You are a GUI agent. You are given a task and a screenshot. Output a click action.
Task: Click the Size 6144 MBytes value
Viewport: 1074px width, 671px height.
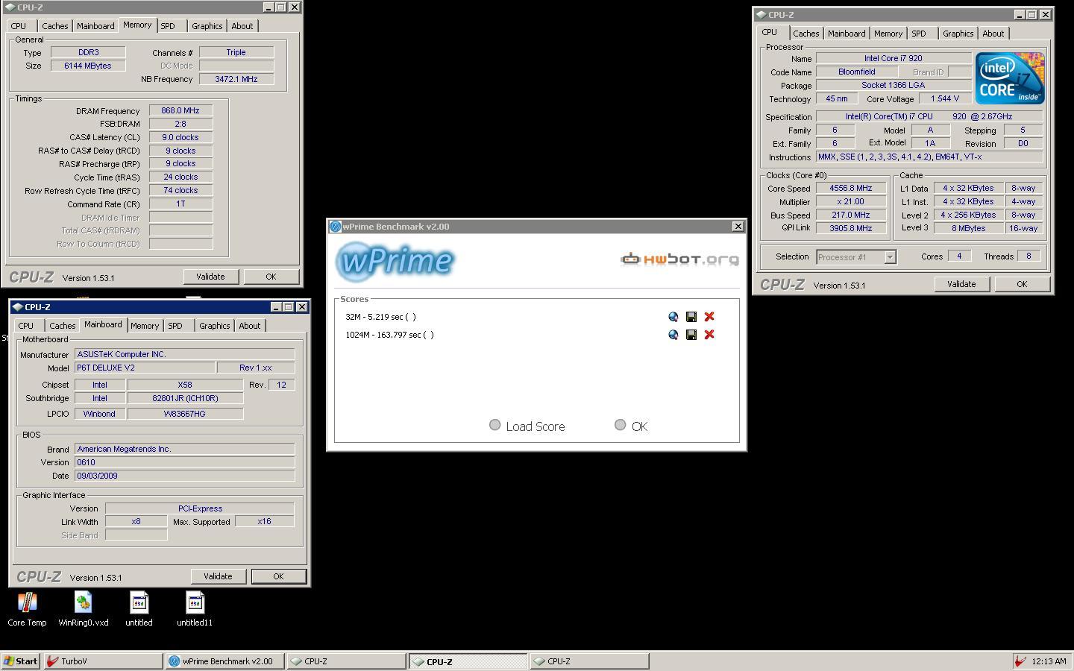(88, 66)
